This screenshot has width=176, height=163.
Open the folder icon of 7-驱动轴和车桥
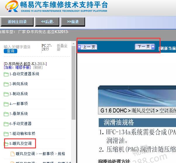pos(6,134)
